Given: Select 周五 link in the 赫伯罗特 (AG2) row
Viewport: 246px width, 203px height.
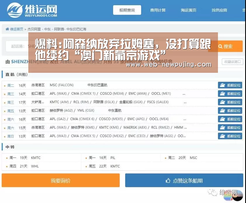Looking at the screenshot, I should [11, 111].
